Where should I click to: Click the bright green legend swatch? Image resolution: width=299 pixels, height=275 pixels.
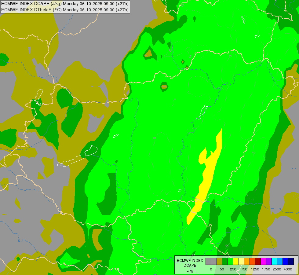click(x=230, y=262)
